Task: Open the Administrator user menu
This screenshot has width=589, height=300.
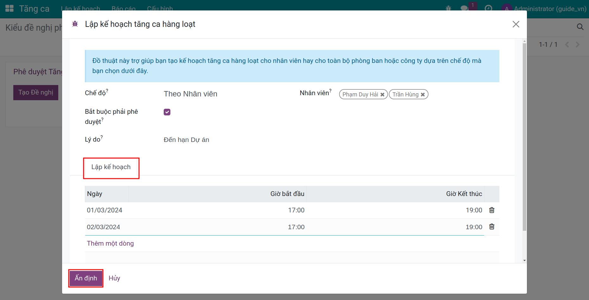Action: 544,9
